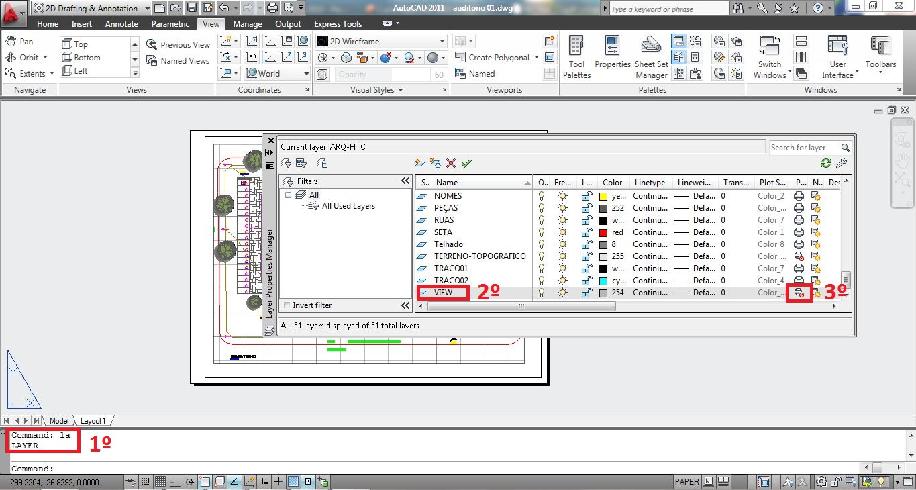Switch PAPER space button in status bar
Screen dimensions: 916x490
tap(686, 481)
